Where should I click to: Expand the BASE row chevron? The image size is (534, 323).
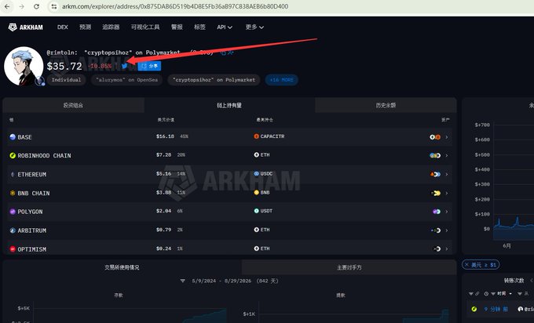point(447,137)
